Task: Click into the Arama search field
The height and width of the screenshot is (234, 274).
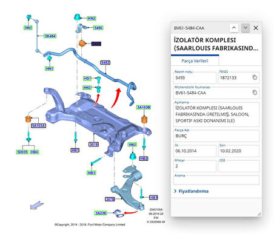Action: pyautogui.click(x=216, y=180)
